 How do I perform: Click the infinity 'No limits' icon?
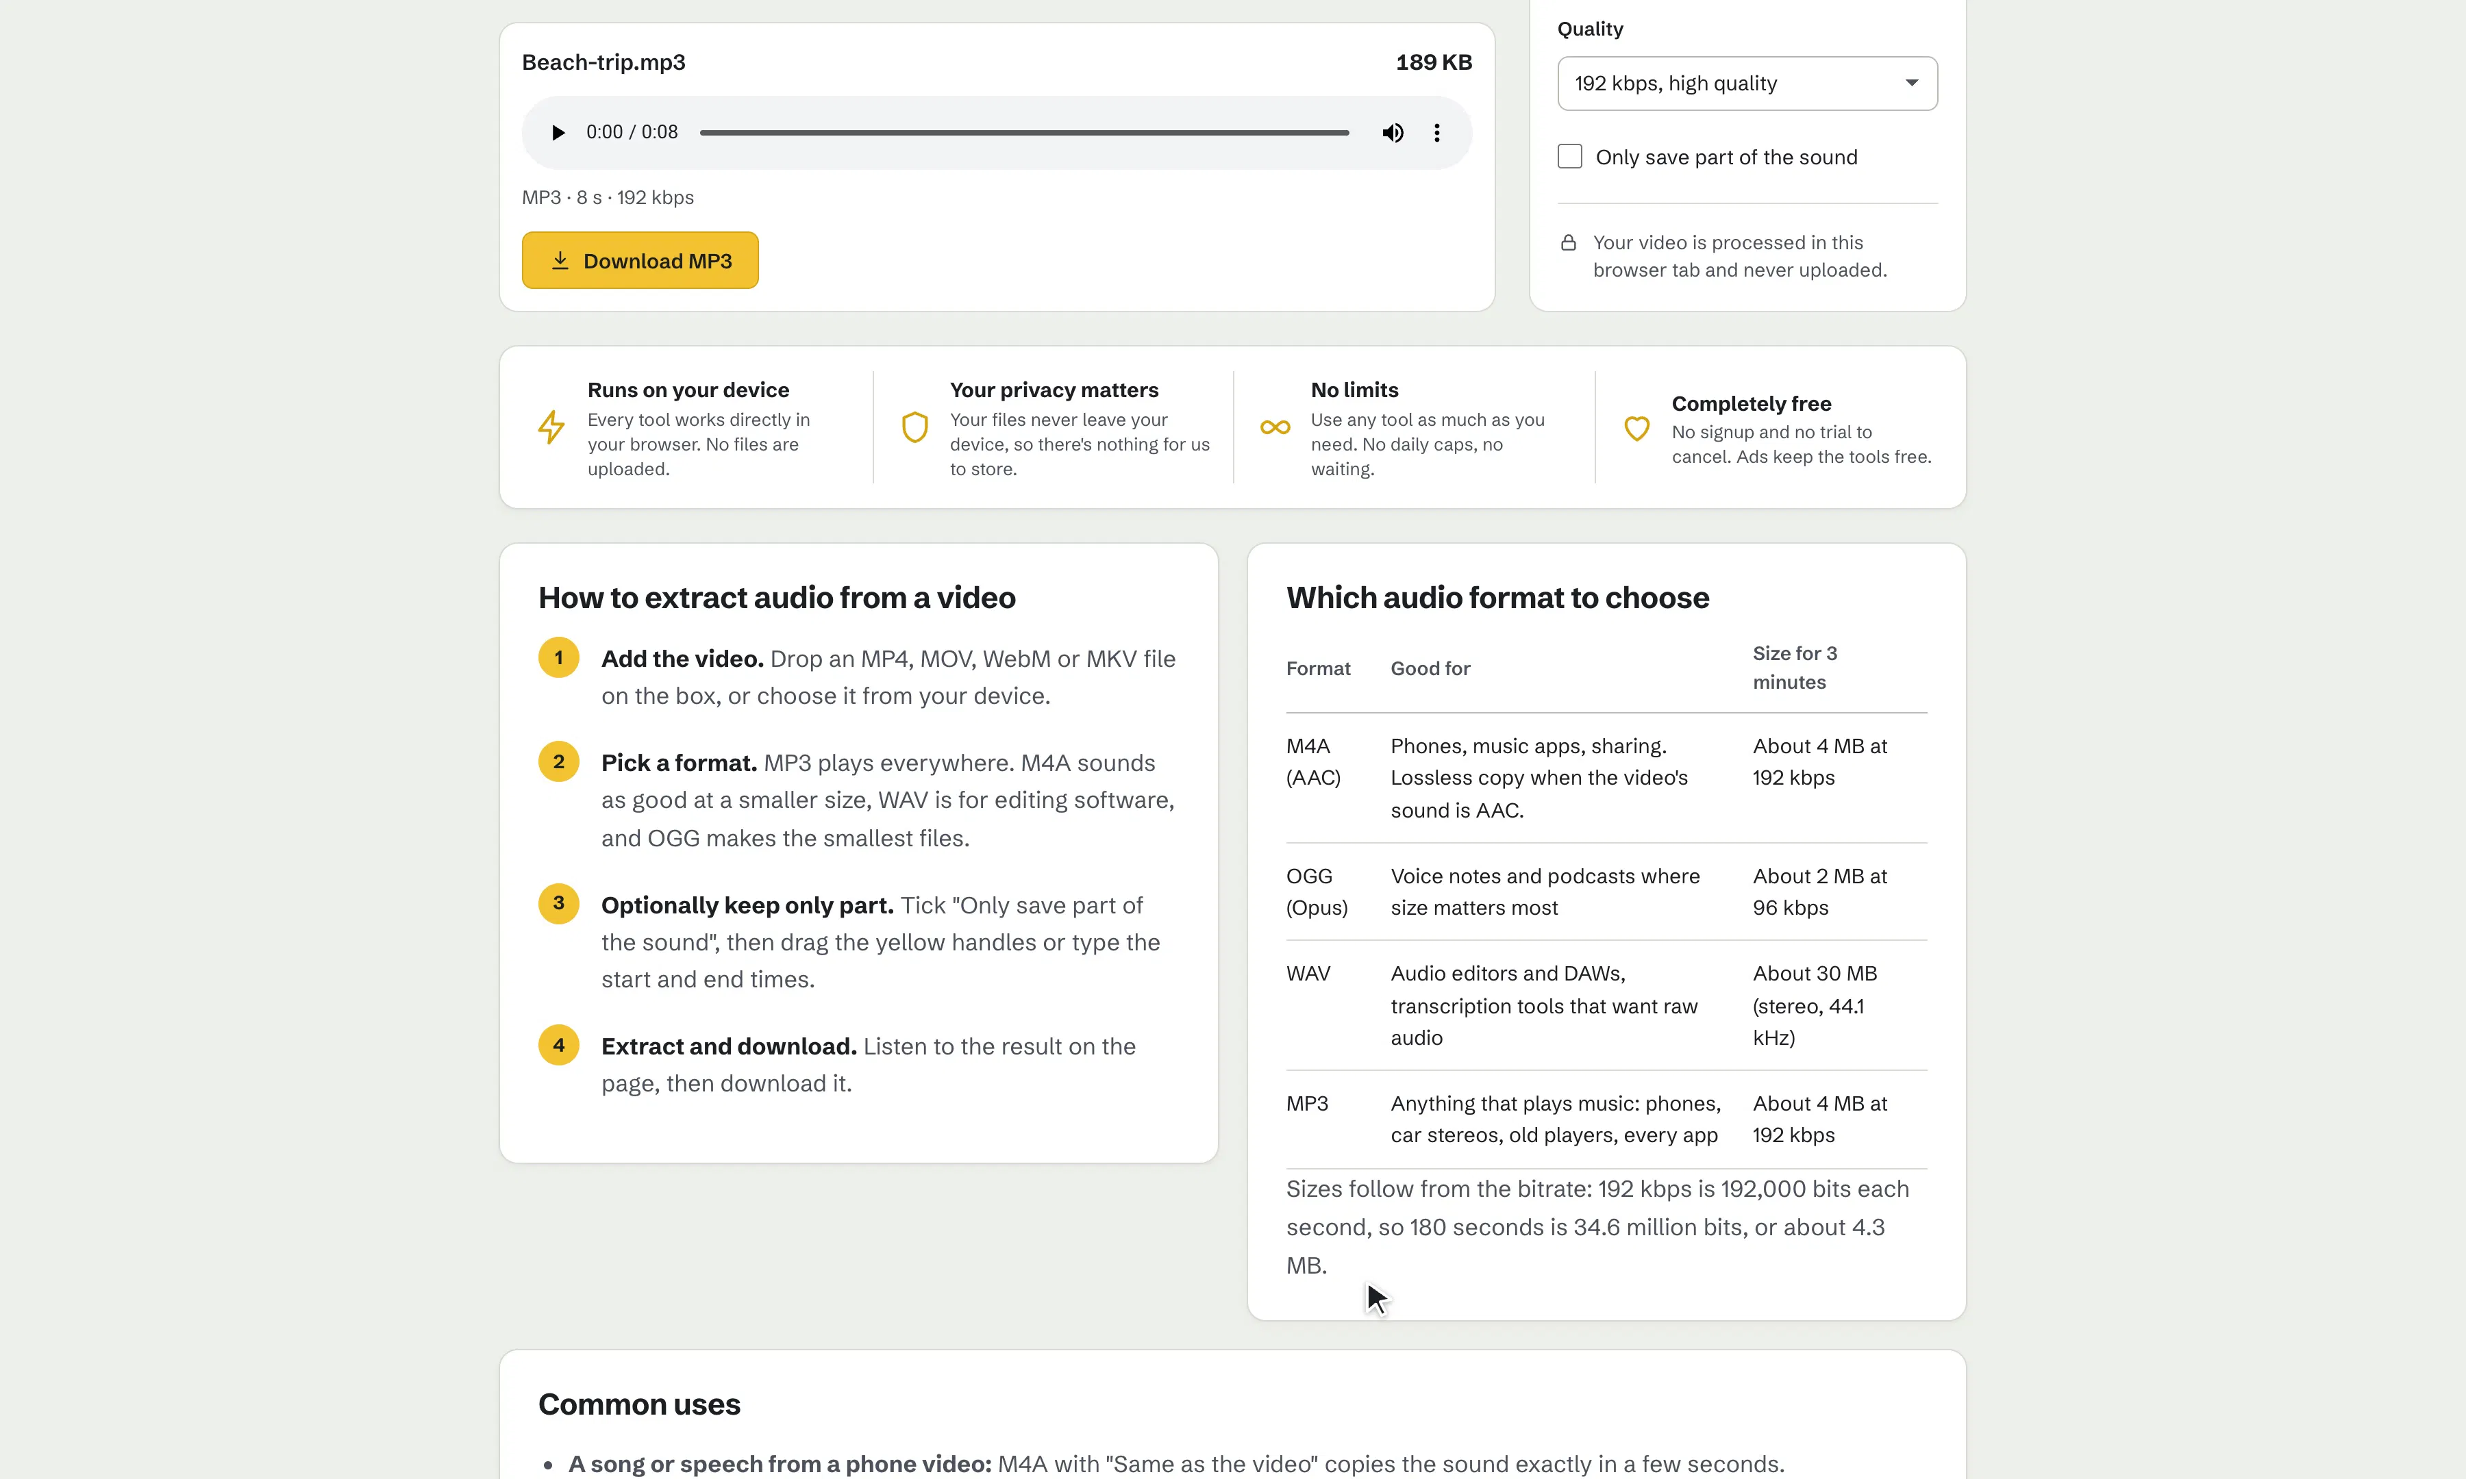coord(1275,427)
